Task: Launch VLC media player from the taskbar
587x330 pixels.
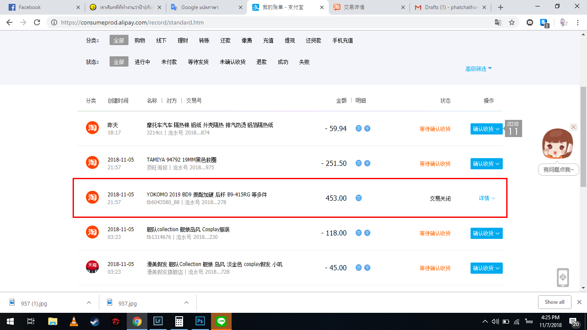Action: coord(74,321)
